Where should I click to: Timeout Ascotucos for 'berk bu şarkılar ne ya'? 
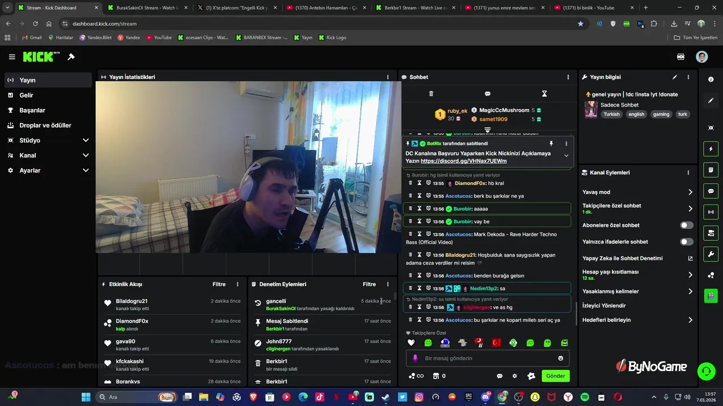(420, 196)
